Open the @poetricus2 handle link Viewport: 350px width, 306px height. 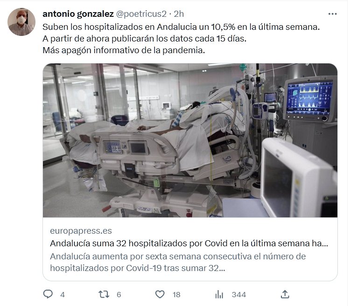tap(141, 14)
